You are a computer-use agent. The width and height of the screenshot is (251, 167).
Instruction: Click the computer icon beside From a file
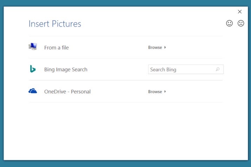(x=33, y=47)
